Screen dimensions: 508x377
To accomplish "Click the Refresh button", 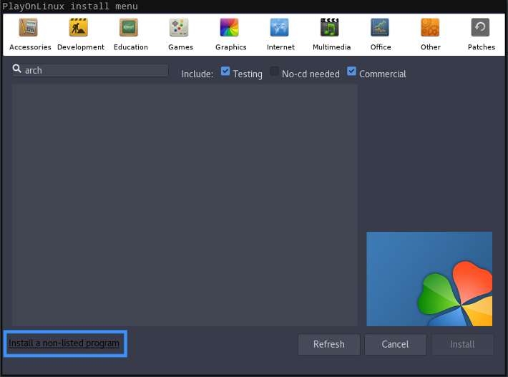I will point(329,344).
